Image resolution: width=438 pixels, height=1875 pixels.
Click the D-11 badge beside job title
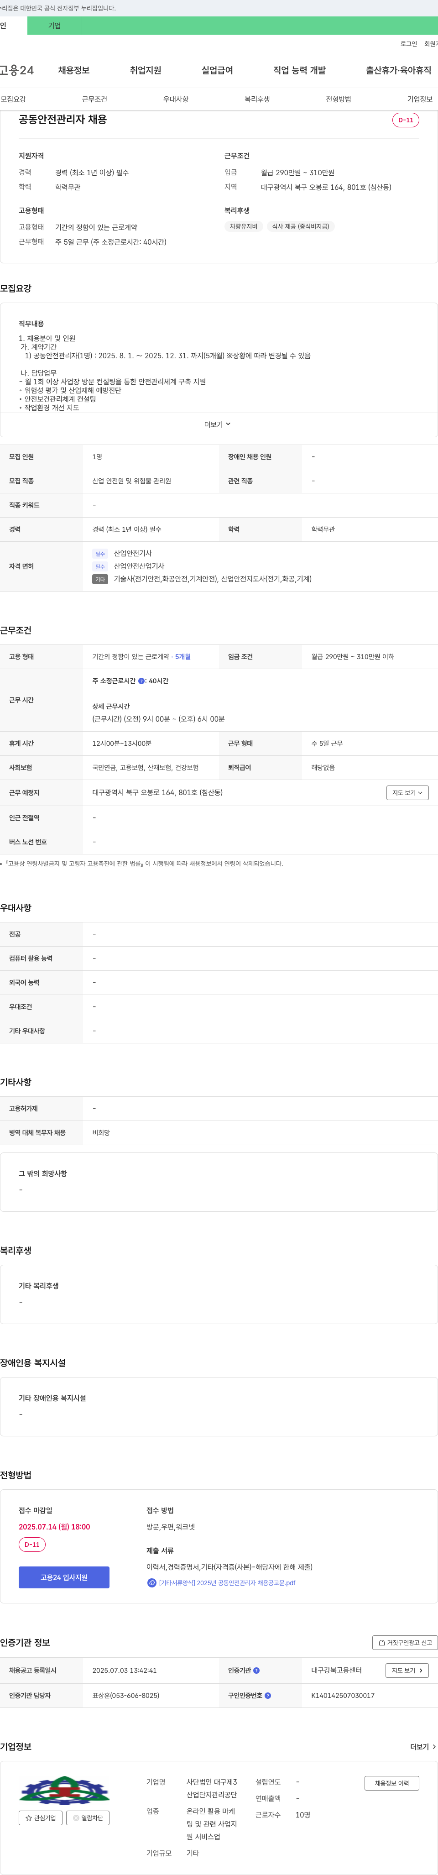click(406, 120)
